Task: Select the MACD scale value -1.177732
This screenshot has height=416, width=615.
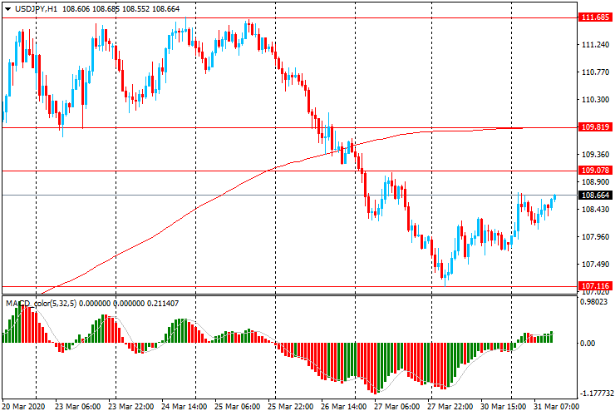Action: click(x=597, y=394)
